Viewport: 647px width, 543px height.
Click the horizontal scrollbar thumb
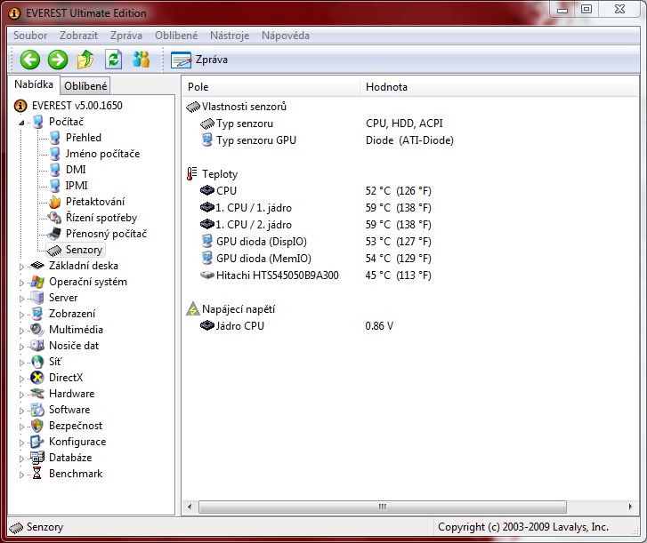pyautogui.click(x=383, y=507)
